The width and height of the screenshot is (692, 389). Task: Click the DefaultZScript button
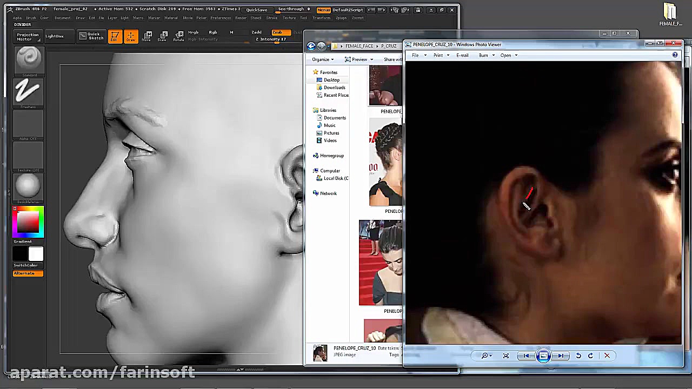pyautogui.click(x=348, y=10)
